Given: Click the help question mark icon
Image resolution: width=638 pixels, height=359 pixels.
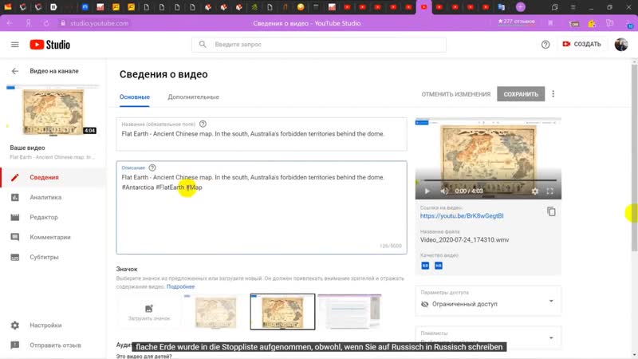Looking at the screenshot, I should 545,45.
